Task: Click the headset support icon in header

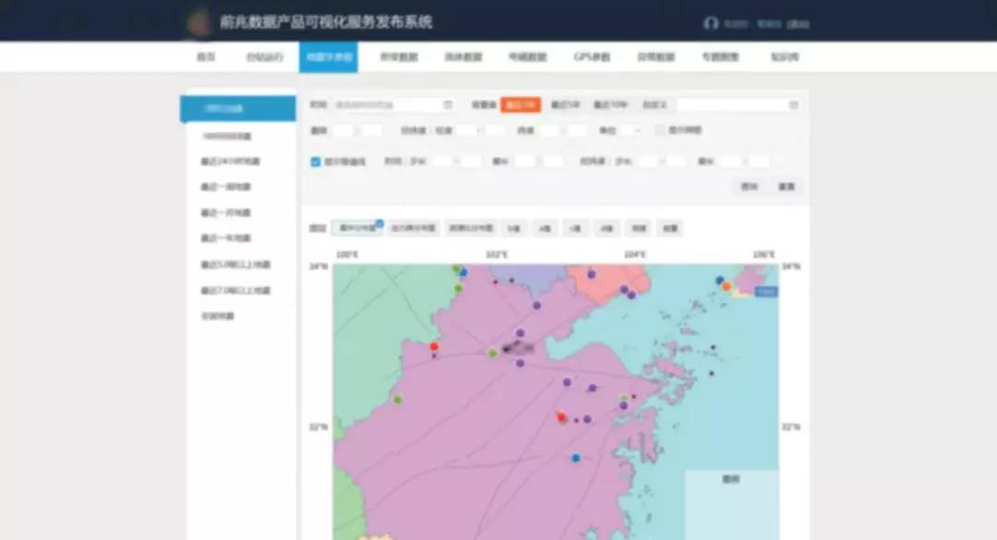Action: point(710,24)
